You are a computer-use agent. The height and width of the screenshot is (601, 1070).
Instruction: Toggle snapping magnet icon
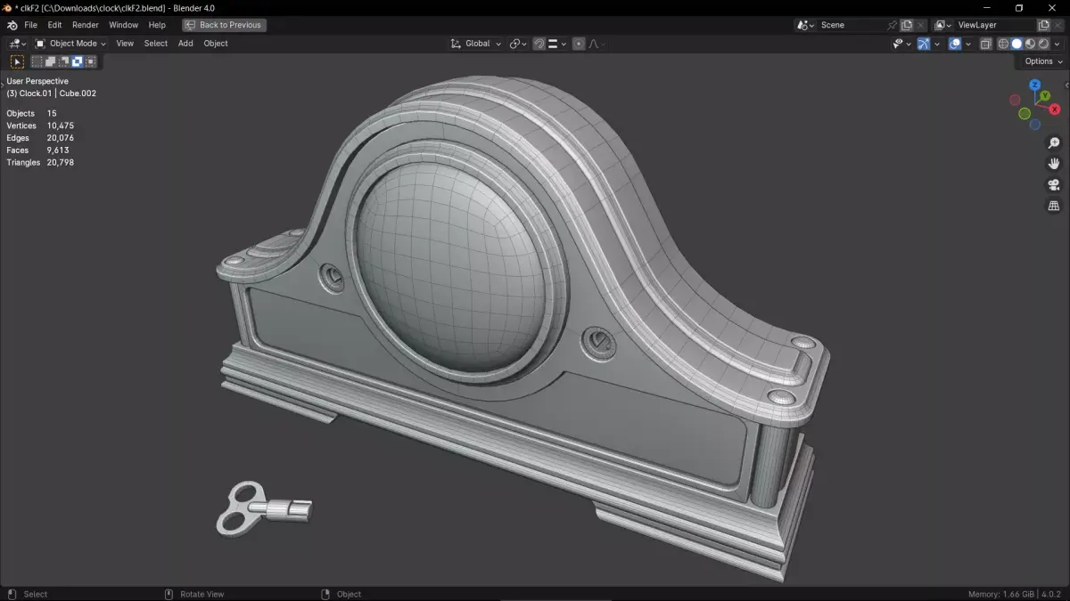[x=539, y=44]
